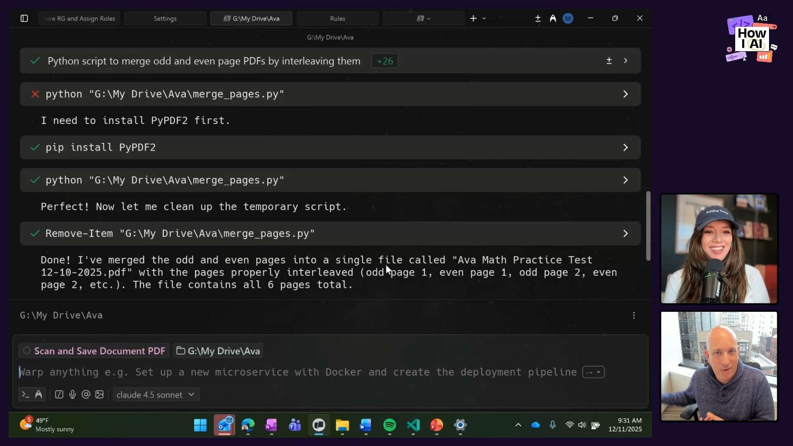Open the weather widget showing 49°F

click(x=47, y=425)
